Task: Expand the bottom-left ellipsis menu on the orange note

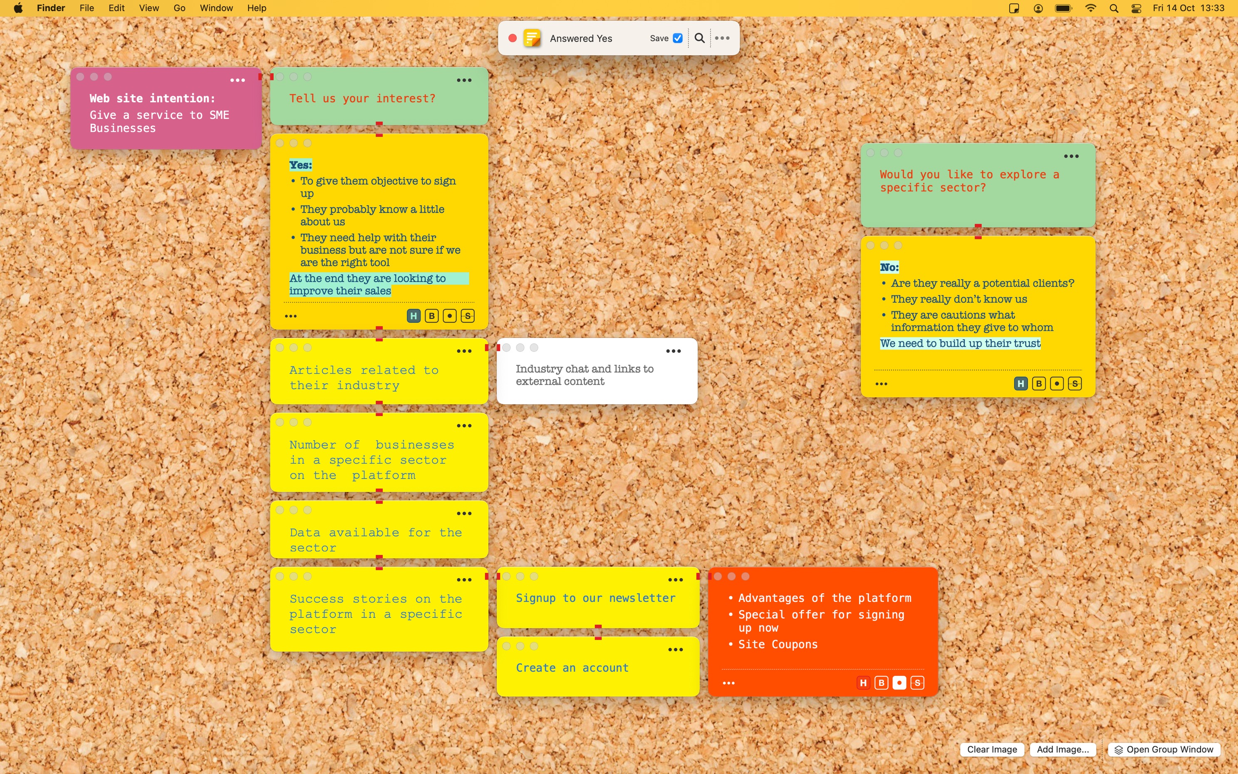Action: click(x=728, y=683)
